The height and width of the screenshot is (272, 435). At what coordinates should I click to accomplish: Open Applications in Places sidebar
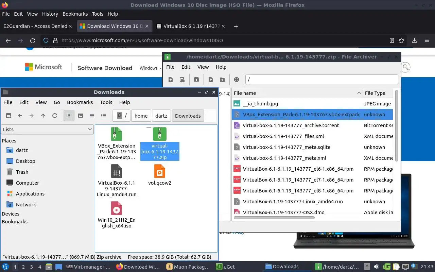click(30, 193)
